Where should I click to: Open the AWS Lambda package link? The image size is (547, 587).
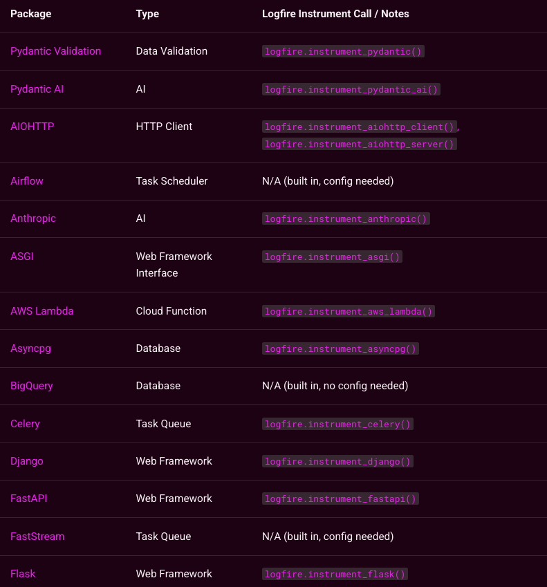click(x=42, y=311)
